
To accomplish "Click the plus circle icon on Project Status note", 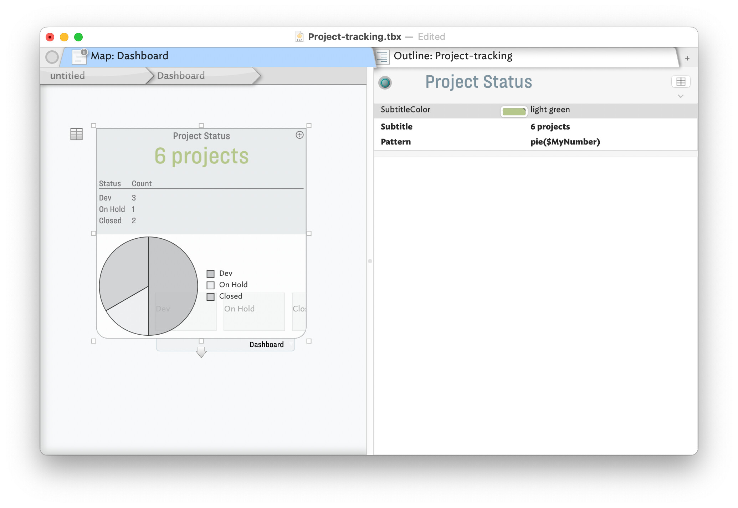I will pos(299,135).
